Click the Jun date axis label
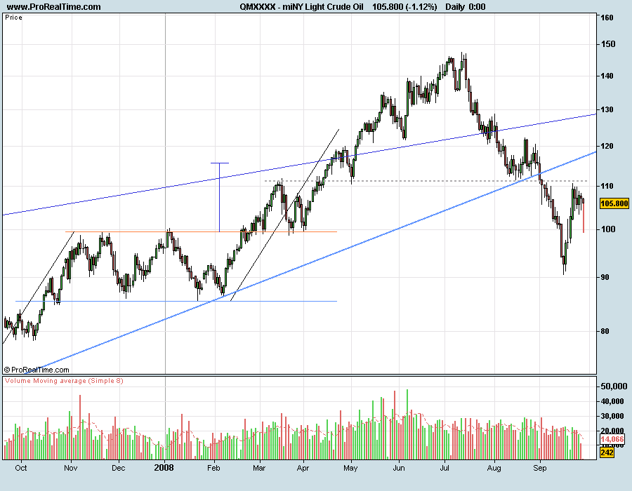The image size is (632, 491). click(x=399, y=468)
